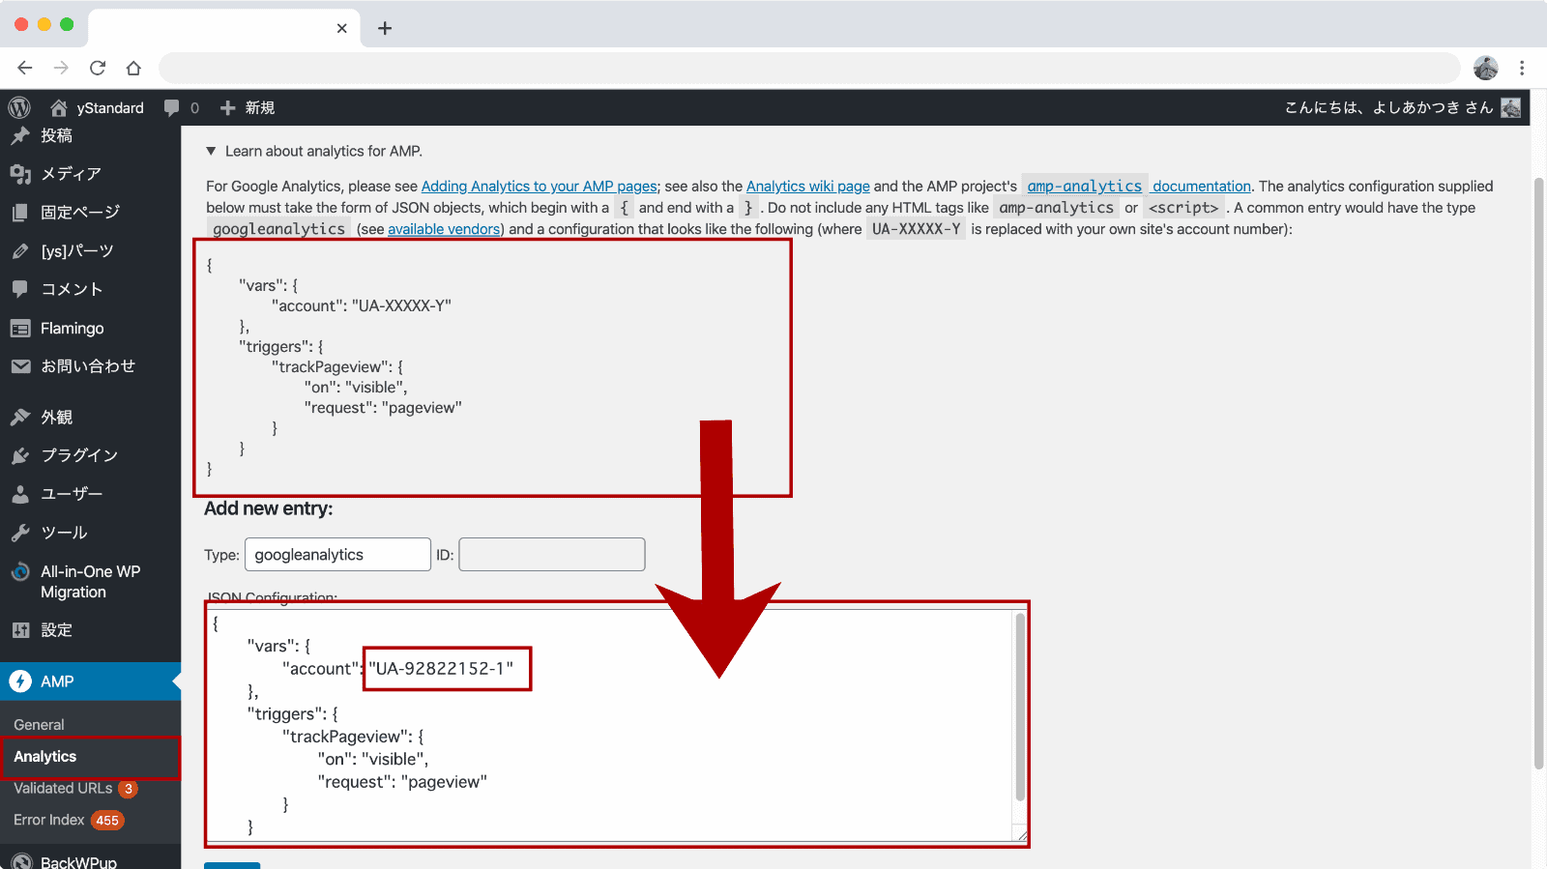Open コメント comment icon in sidebar
The image size is (1547, 869).
click(x=20, y=289)
